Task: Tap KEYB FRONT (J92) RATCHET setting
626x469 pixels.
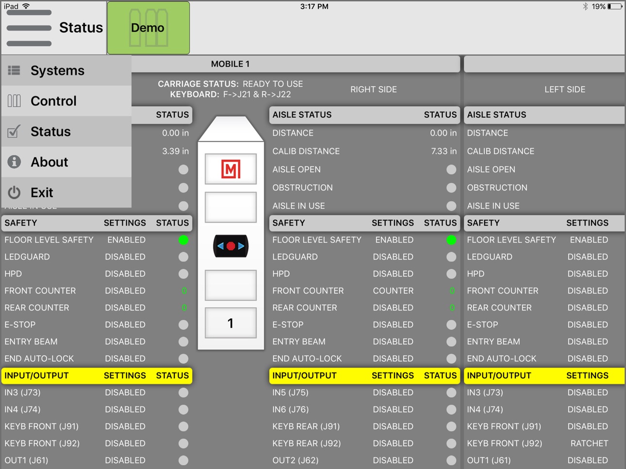Action: 589,443
